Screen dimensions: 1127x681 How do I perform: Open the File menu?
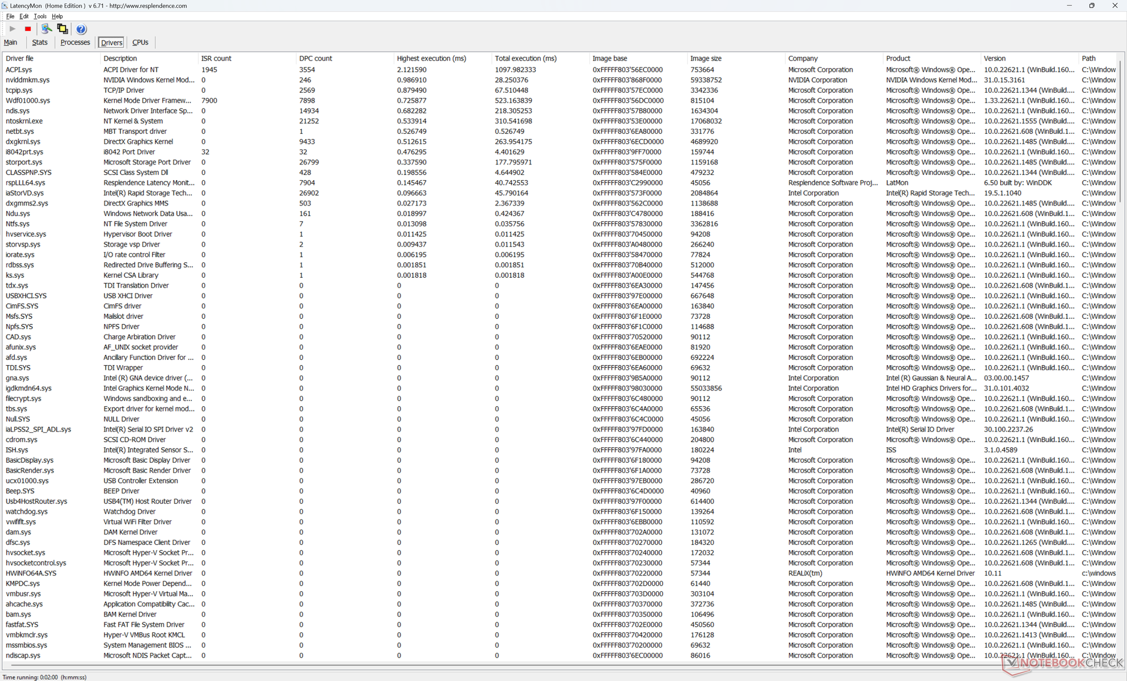pos(10,16)
